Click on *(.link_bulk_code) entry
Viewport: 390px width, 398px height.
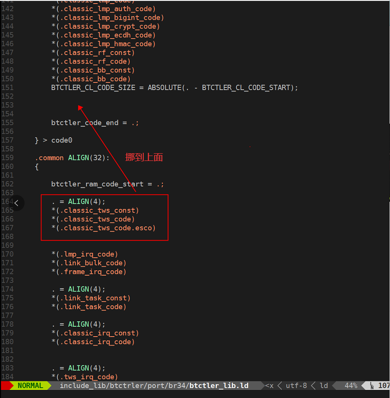tap(89, 263)
